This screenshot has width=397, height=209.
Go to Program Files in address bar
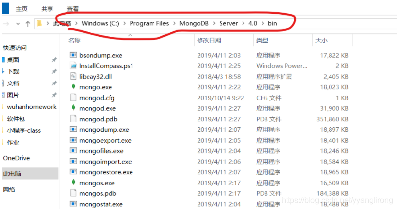[x=149, y=23]
